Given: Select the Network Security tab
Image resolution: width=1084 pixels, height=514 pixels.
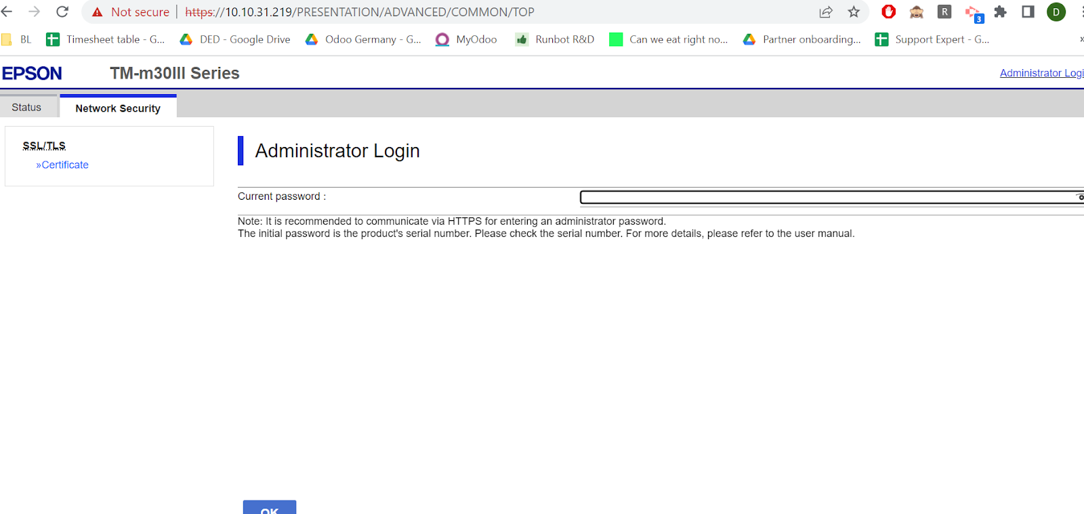Looking at the screenshot, I should coord(118,108).
